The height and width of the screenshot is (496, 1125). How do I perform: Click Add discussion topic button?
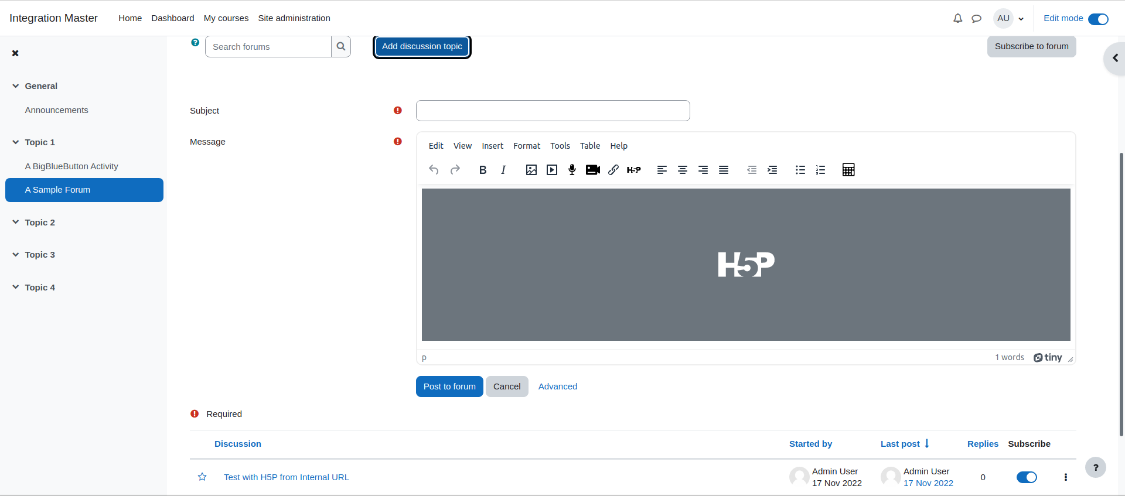[x=422, y=46]
